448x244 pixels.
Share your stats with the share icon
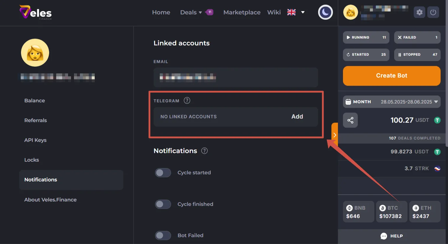point(350,120)
